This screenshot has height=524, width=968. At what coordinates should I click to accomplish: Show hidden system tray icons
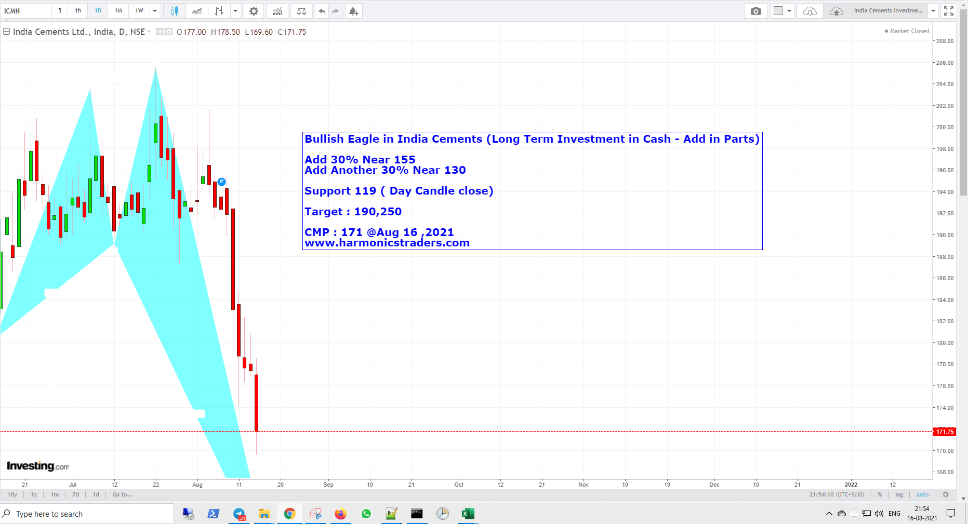pyautogui.click(x=829, y=514)
